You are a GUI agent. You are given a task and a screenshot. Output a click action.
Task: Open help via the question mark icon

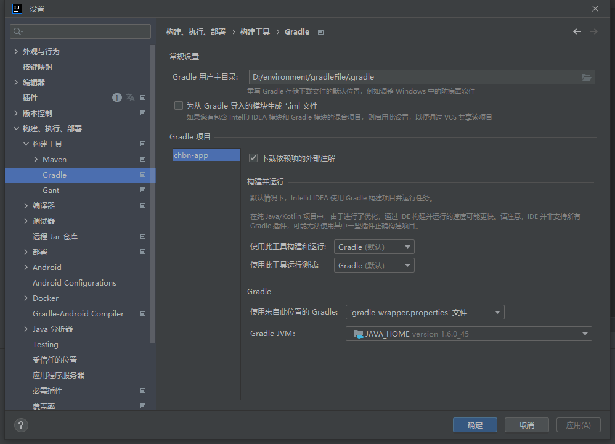(x=20, y=425)
